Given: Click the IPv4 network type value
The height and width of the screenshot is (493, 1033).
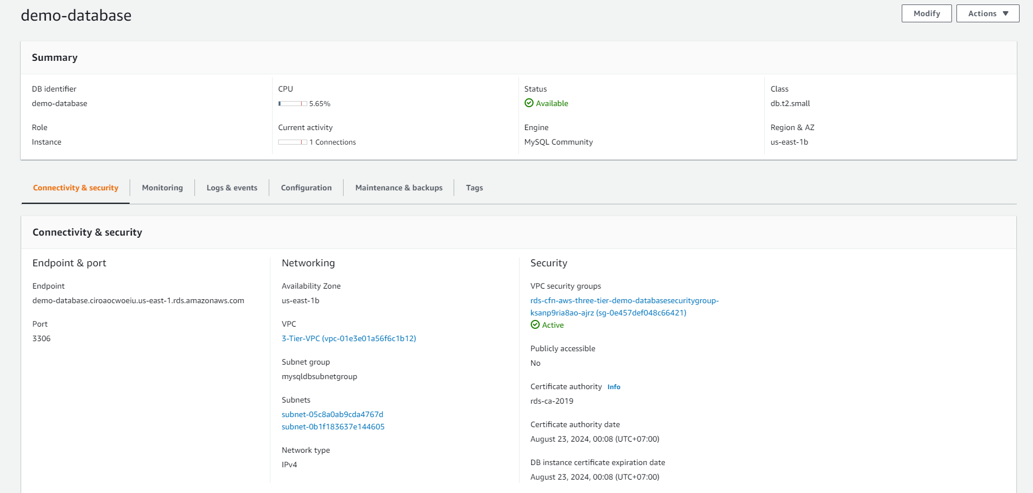Looking at the screenshot, I should (289, 465).
